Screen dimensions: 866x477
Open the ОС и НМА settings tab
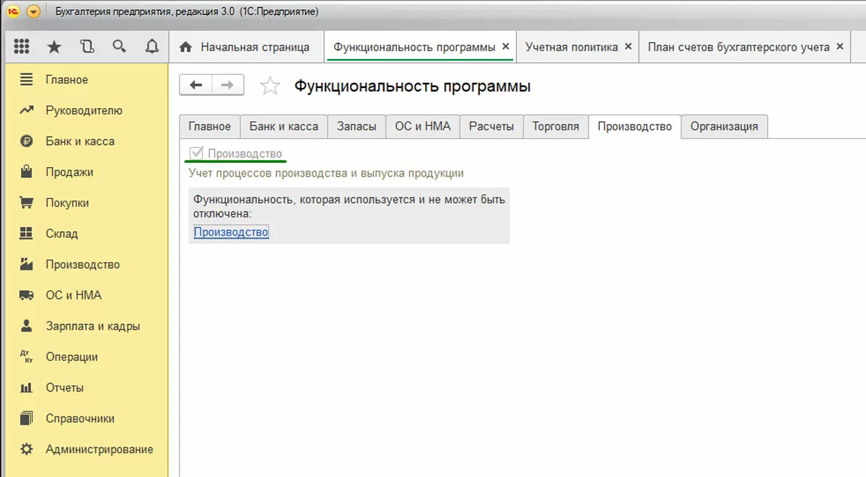click(x=423, y=126)
